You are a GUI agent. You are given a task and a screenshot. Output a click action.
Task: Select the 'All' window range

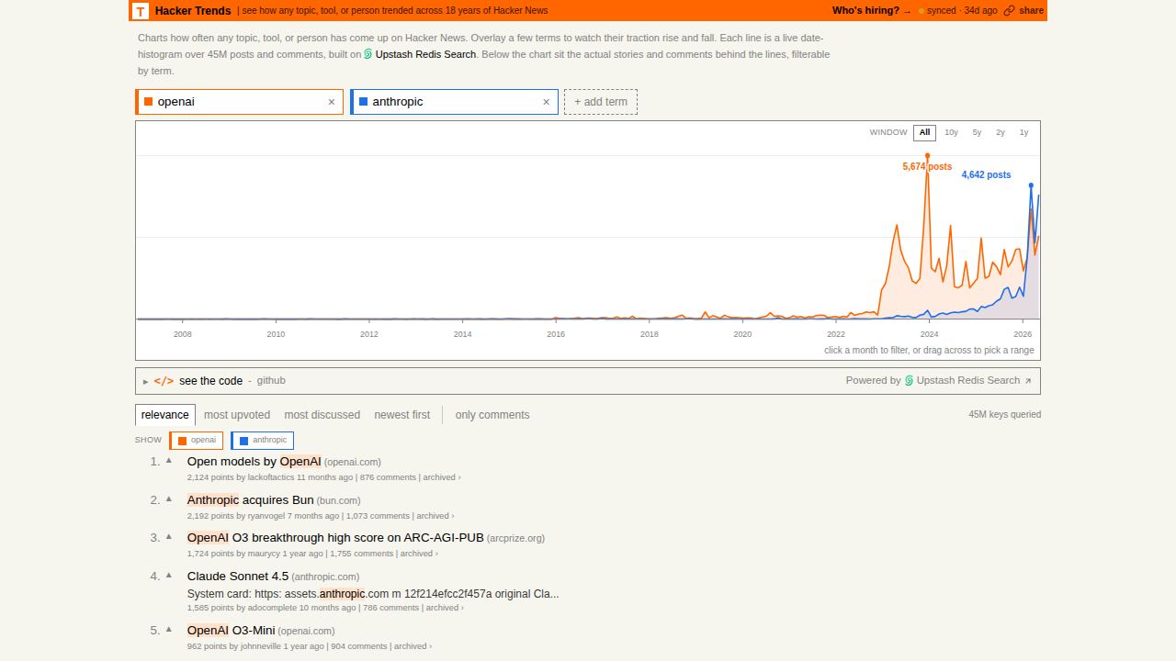[925, 132]
